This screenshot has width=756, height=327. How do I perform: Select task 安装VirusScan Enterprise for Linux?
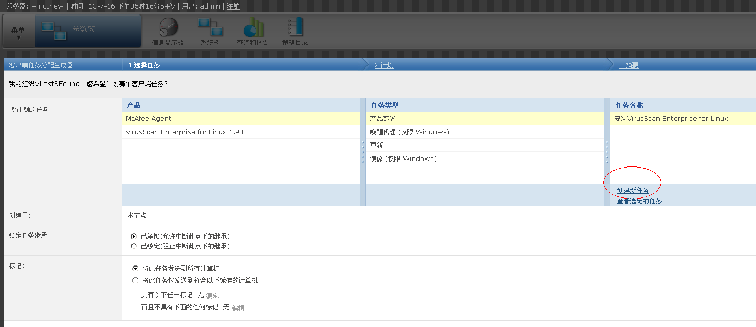683,119
